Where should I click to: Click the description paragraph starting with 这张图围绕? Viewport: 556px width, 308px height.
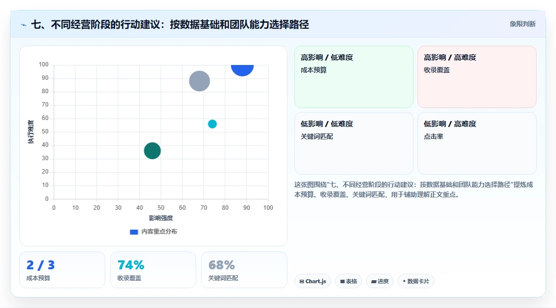click(414, 189)
